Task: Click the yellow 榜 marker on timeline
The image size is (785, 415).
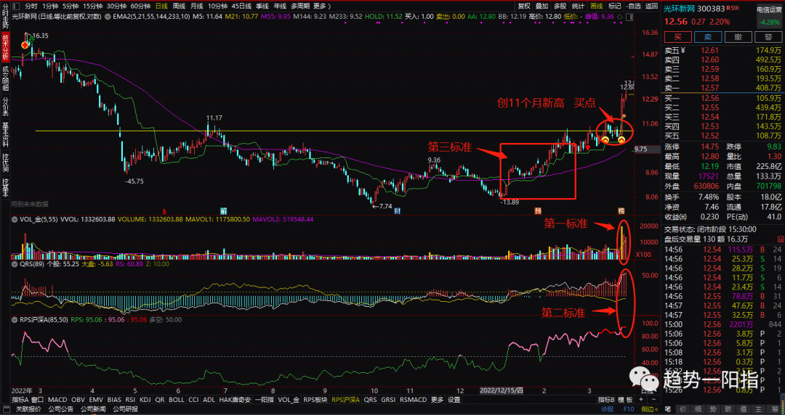Action: pyautogui.click(x=621, y=211)
